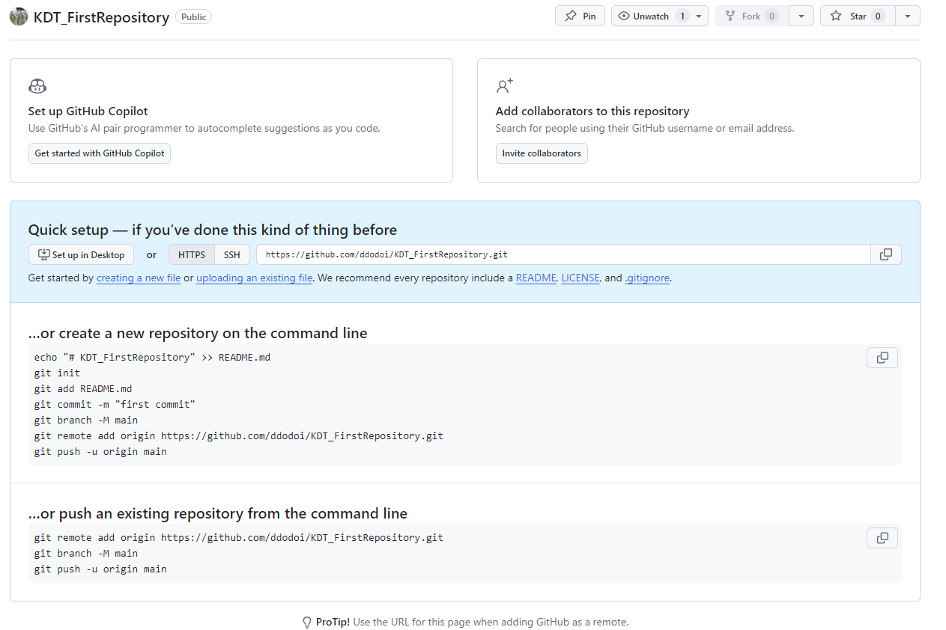Click the echo README.md command line
The width and height of the screenshot is (946, 630).
152,357
